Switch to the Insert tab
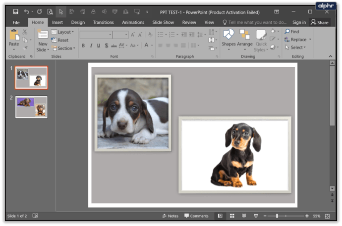The height and width of the screenshot is (226, 342). 57,22
